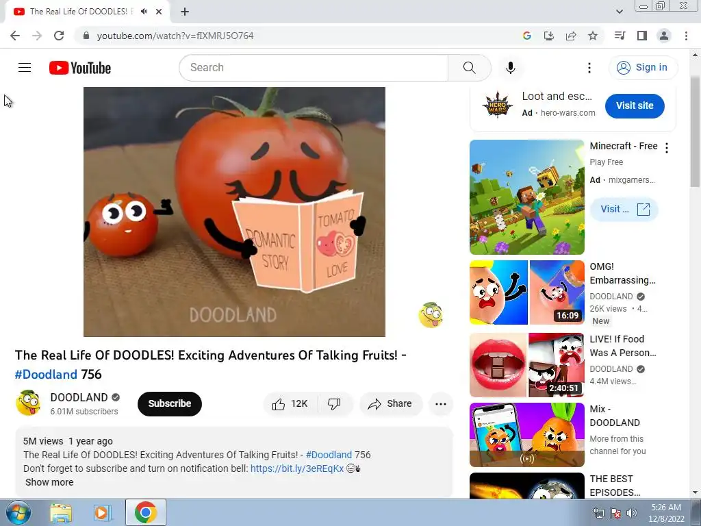Click Visit button on Minecraft ad
The height and width of the screenshot is (526, 701).
point(624,210)
